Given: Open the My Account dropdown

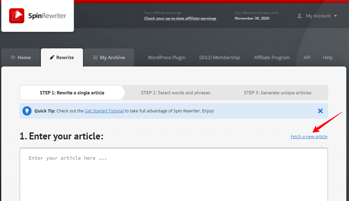Looking at the screenshot, I should click(x=317, y=16).
